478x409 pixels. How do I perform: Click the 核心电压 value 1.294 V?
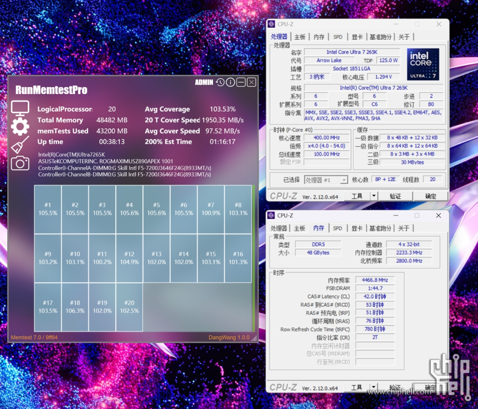coord(383,77)
